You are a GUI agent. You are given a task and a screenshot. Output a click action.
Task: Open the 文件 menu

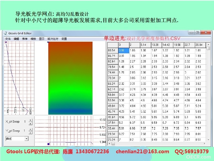coord(8,39)
